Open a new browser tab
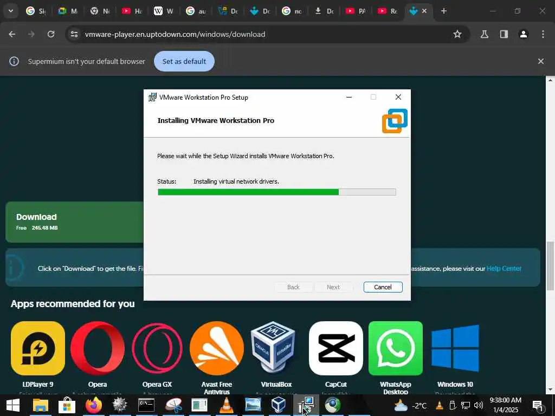This screenshot has width=555, height=416. tap(443, 11)
